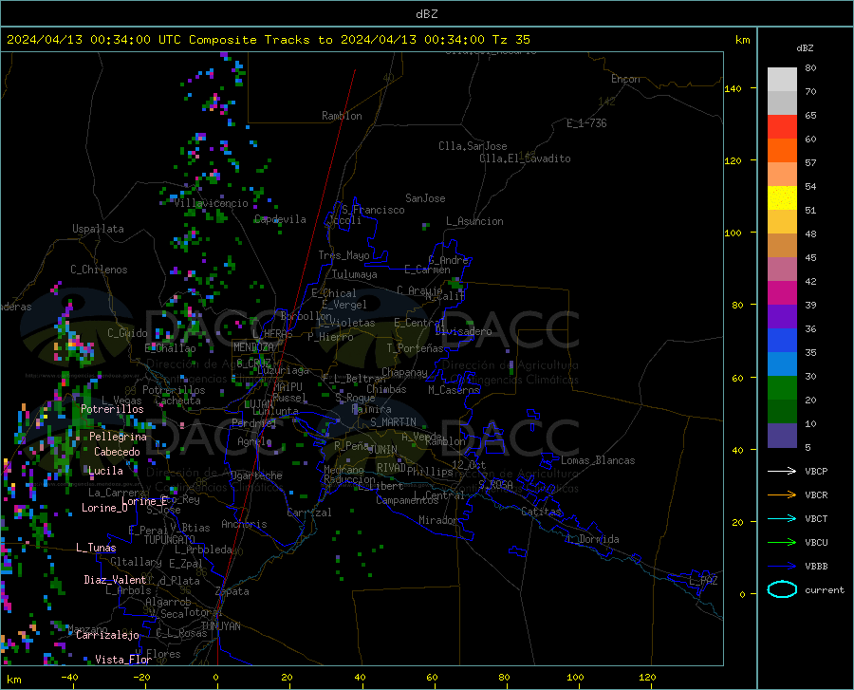Click the Lomas_Blancas label
The height and width of the screenshot is (690, 854).
(598, 460)
